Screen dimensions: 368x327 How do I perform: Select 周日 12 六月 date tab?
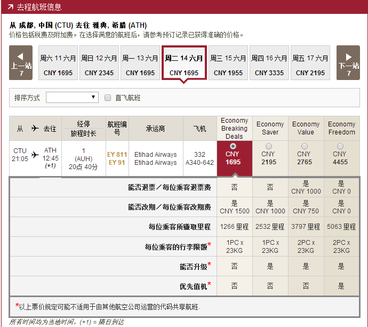(99, 62)
